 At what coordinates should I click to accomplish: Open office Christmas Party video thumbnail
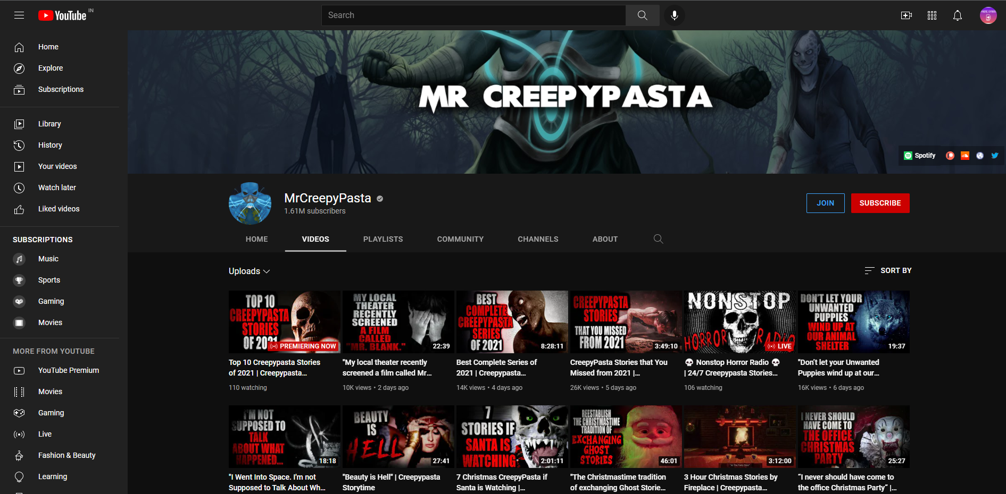coord(854,437)
